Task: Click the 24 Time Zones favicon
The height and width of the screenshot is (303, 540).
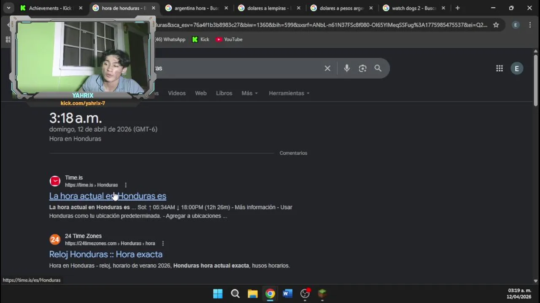Action: click(x=55, y=239)
